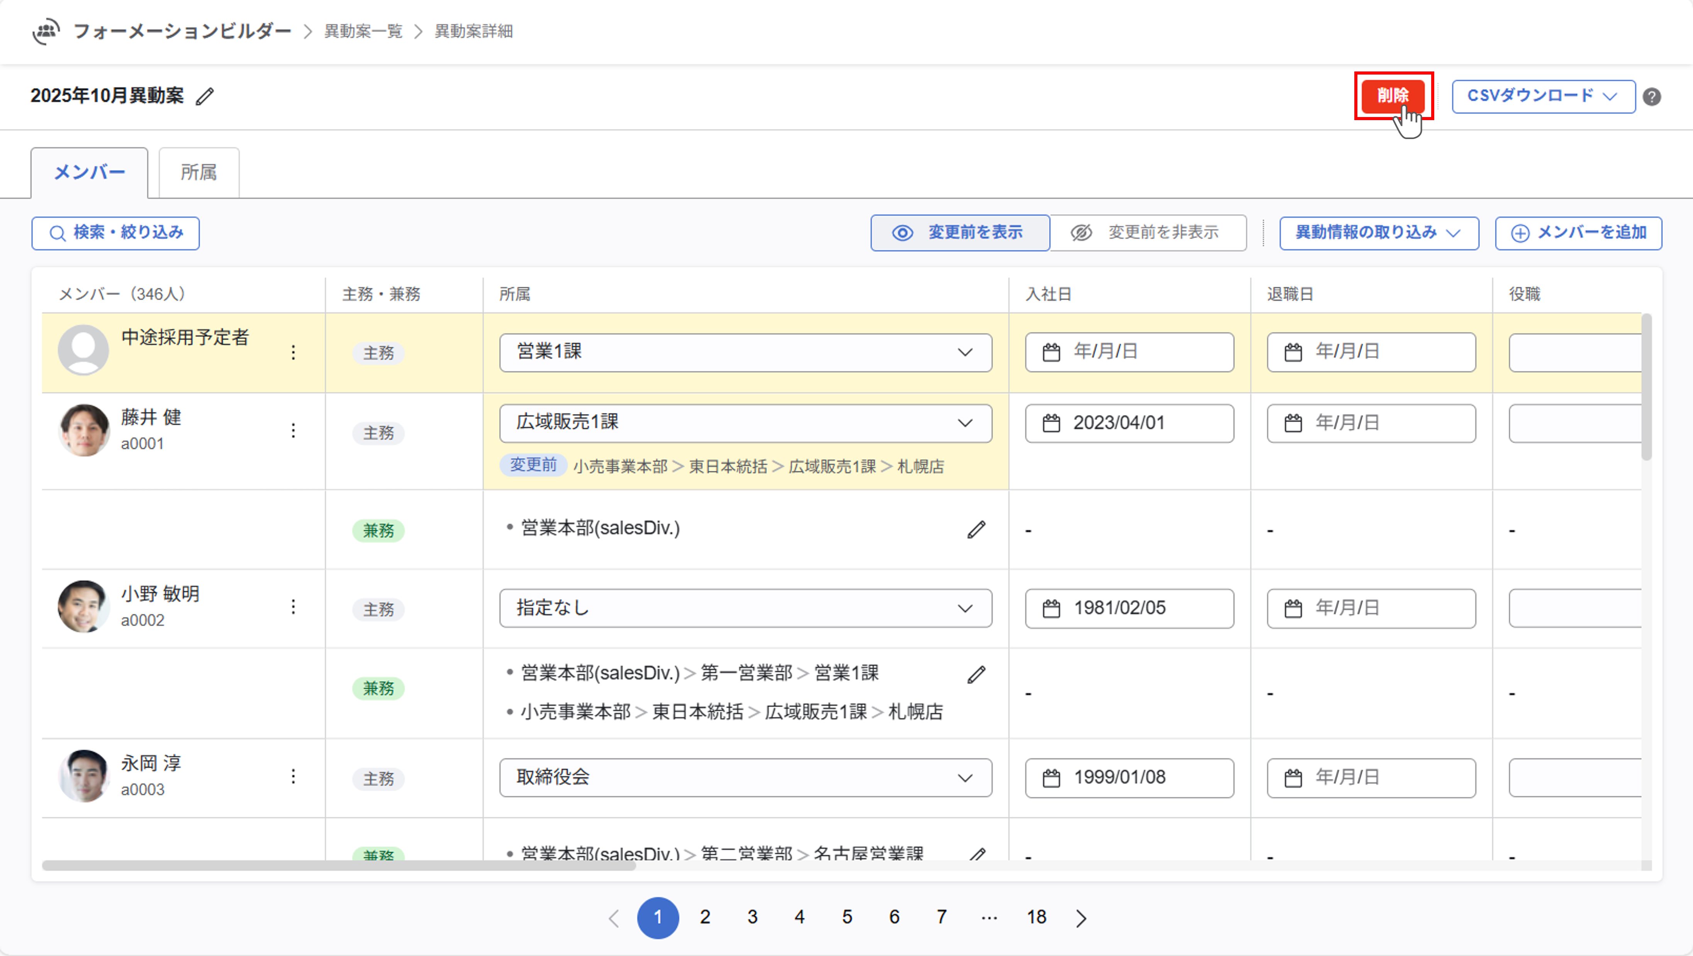Open the help question mark icon
The height and width of the screenshot is (956, 1693).
pos(1652,97)
